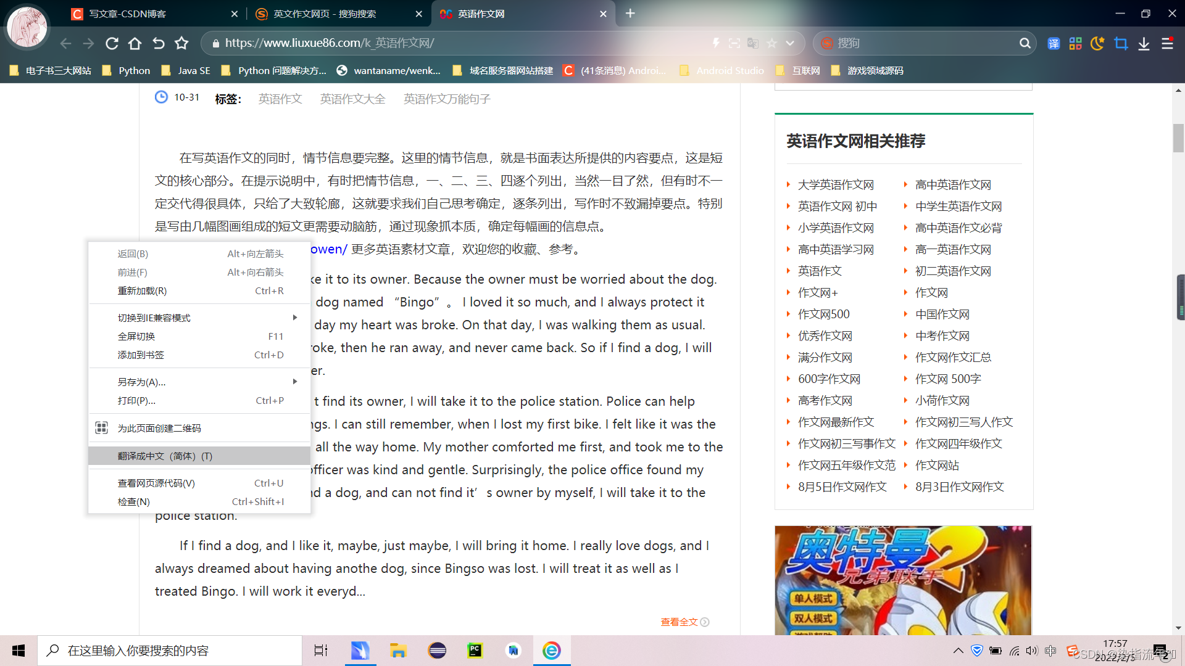Open the Windows Start button
The width and height of the screenshot is (1185, 666).
[x=19, y=651]
